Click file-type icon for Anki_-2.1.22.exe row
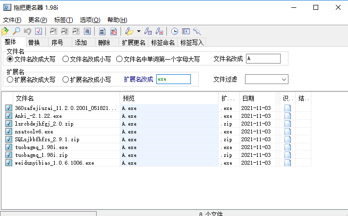The image size is (348, 216). (287, 116)
